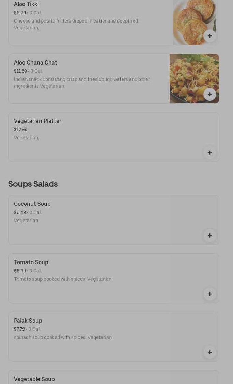This screenshot has width=233, height=384.
Task: Open the Aloo Chana Chat food photo
Action: pyautogui.click(x=194, y=79)
